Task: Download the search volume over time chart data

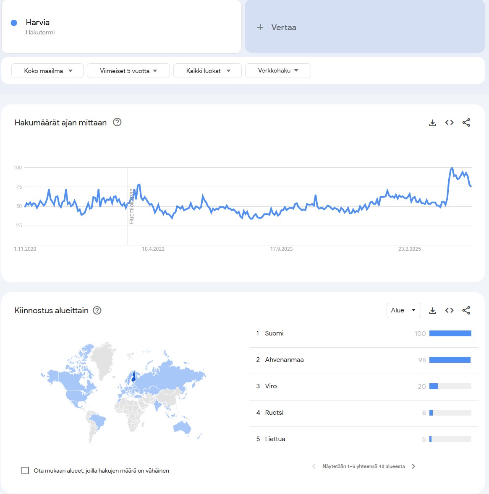Action: click(433, 123)
